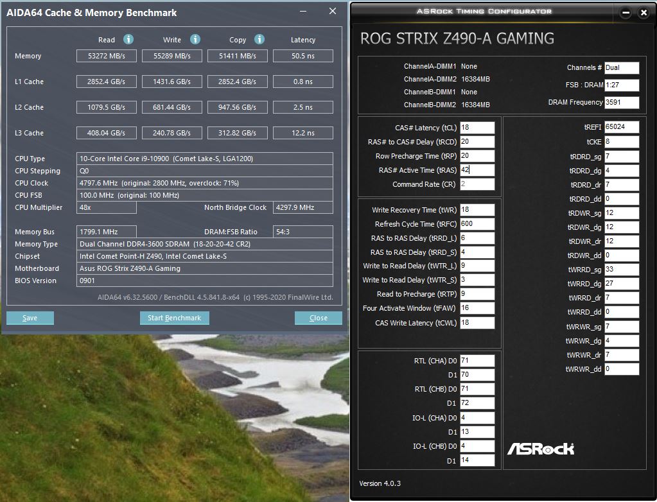
Task: Click the Chipset value field
Action: 205,256
